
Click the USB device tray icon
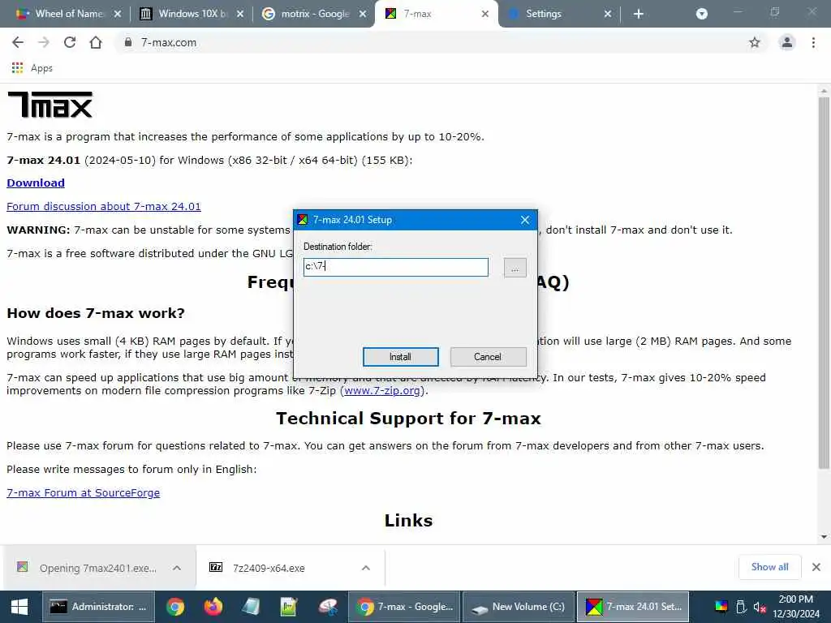tap(741, 607)
